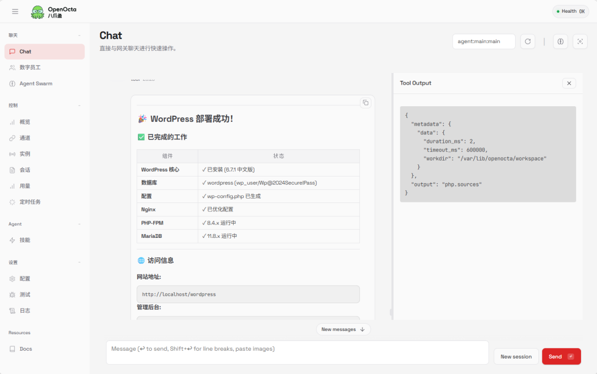
Task: Collapse the Agent sidebar section
Action: 79,224
